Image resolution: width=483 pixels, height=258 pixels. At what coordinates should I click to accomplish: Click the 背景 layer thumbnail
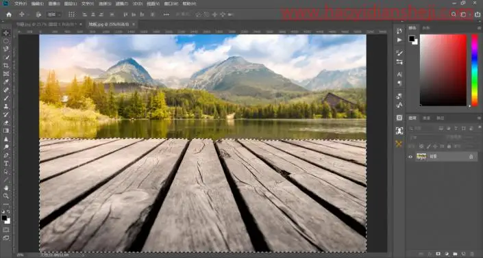pos(421,157)
